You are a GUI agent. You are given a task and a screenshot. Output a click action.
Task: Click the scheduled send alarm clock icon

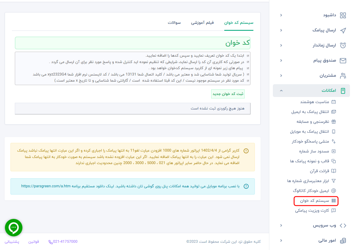coord(343,45)
